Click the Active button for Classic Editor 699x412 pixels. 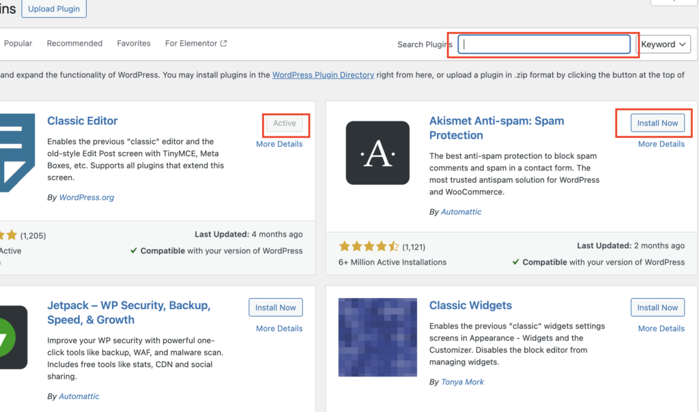[285, 123]
